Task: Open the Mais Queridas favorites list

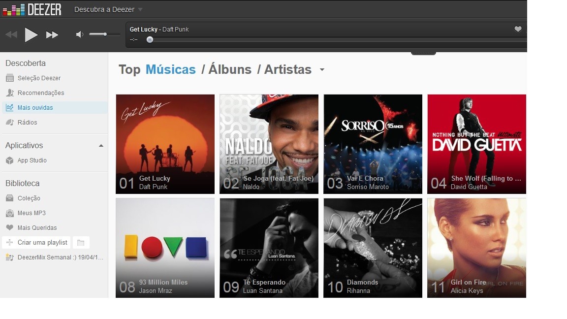Action: 37,228
